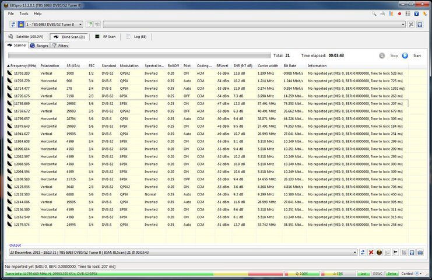Click the Start scan play icon
Screen dimensions: 432x280
405,55
